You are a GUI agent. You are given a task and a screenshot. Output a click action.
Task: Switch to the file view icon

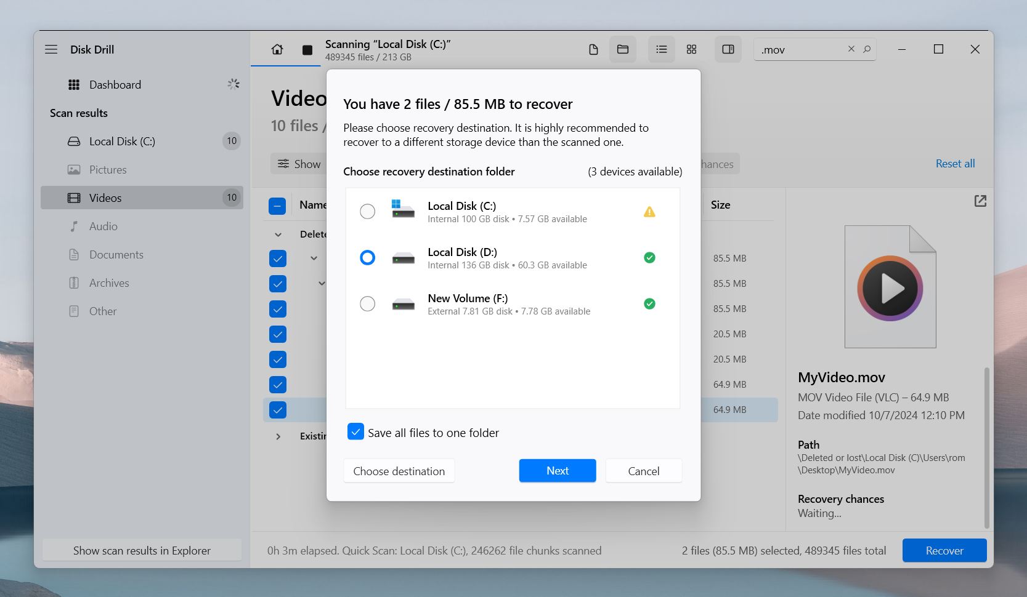593,49
